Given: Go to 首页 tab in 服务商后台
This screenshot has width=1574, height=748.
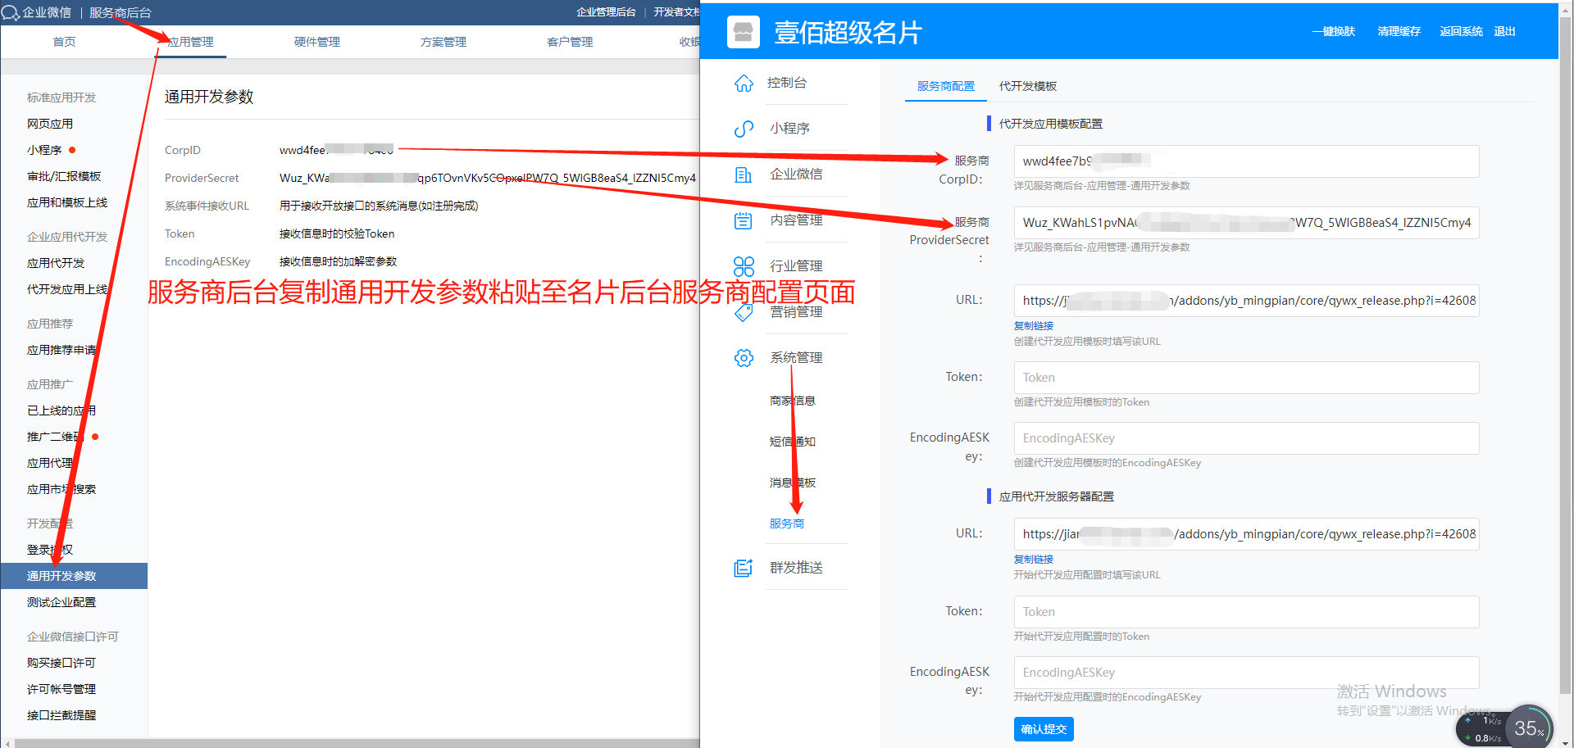Looking at the screenshot, I should pos(65,42).
